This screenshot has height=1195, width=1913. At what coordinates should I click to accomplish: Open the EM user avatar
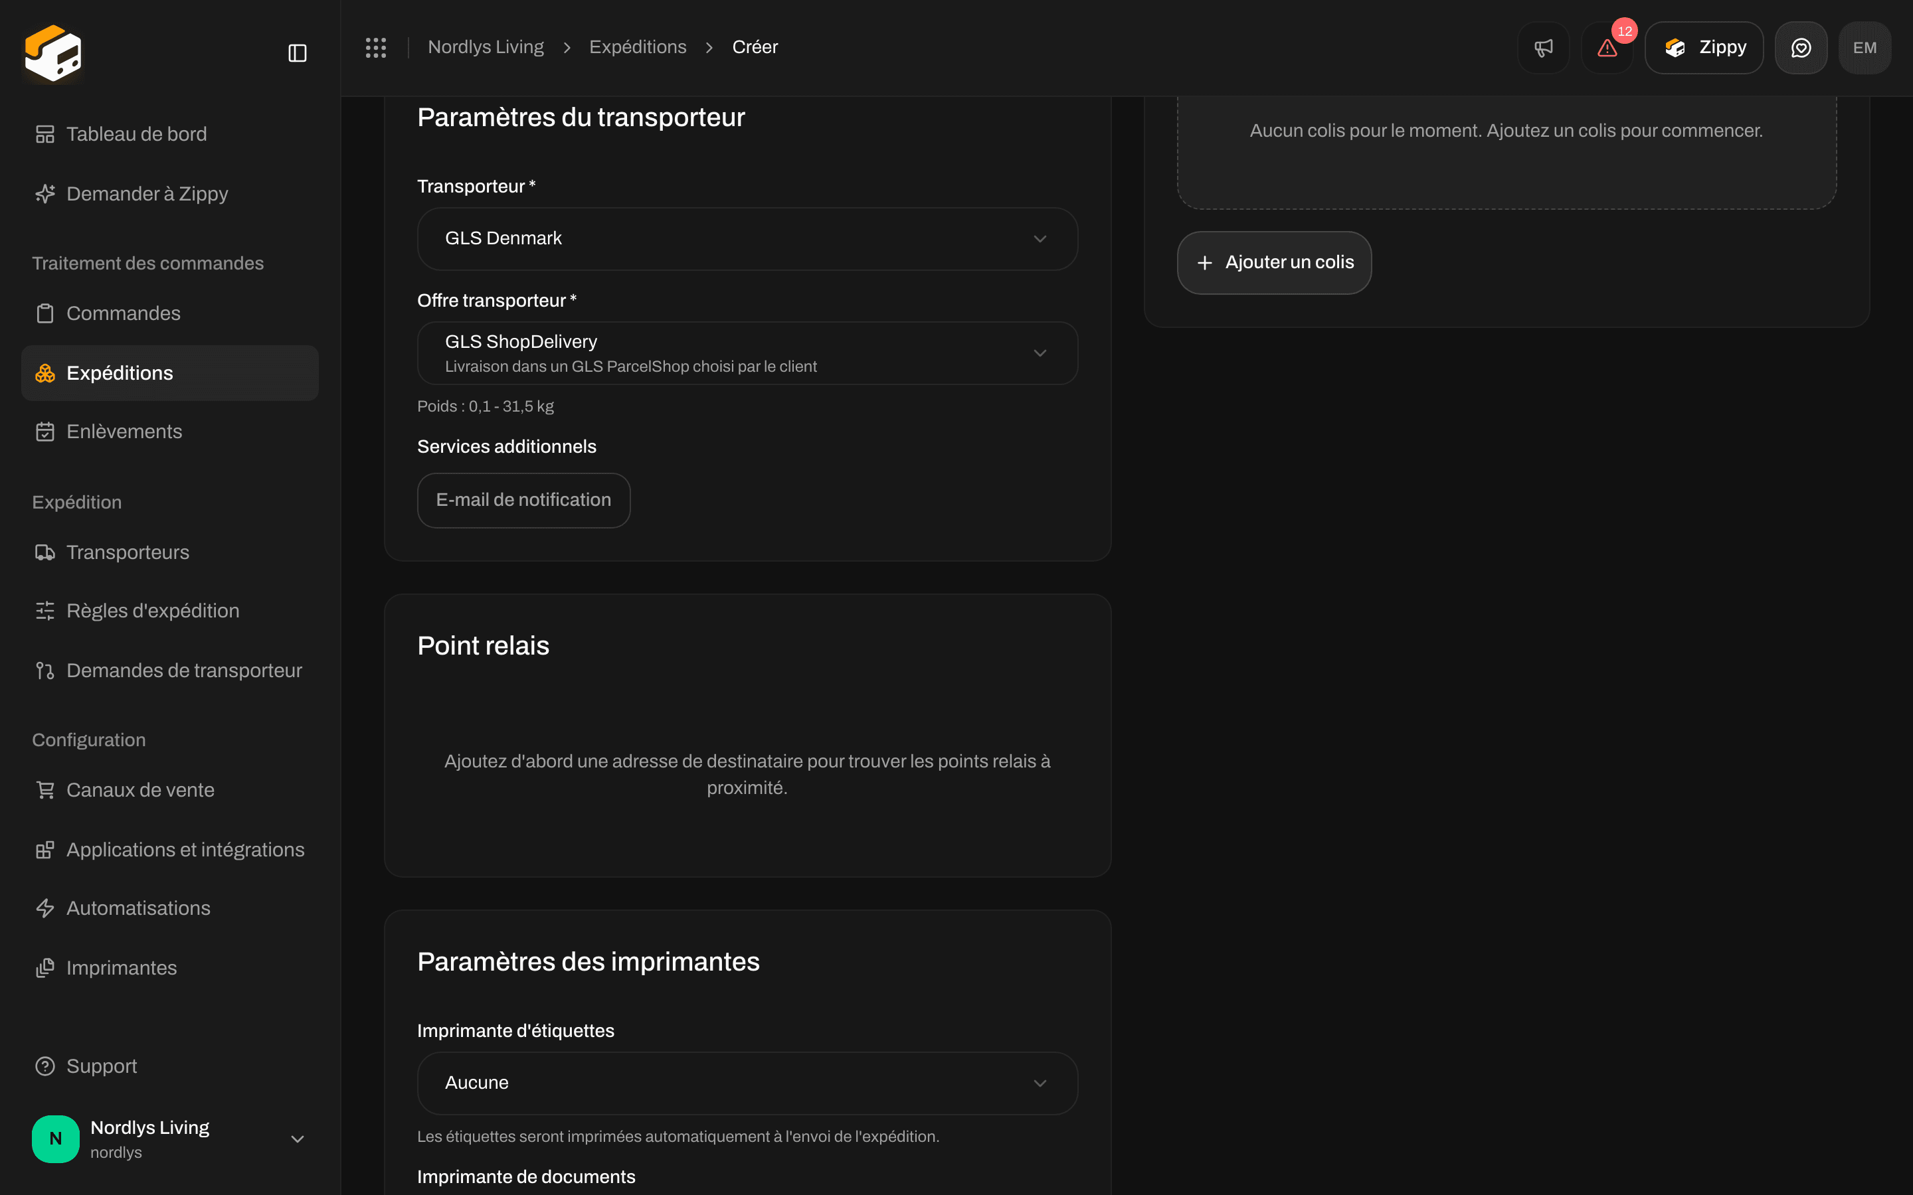[1865, 47]
